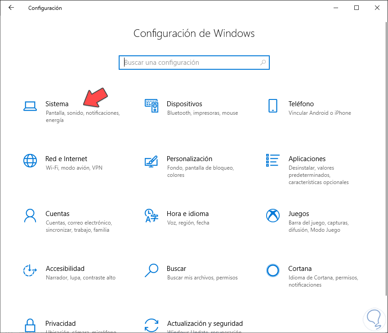Click the Juegos Xbox icon
The height and width of the screenshot is (333, 388).
(x=272, y=215)
